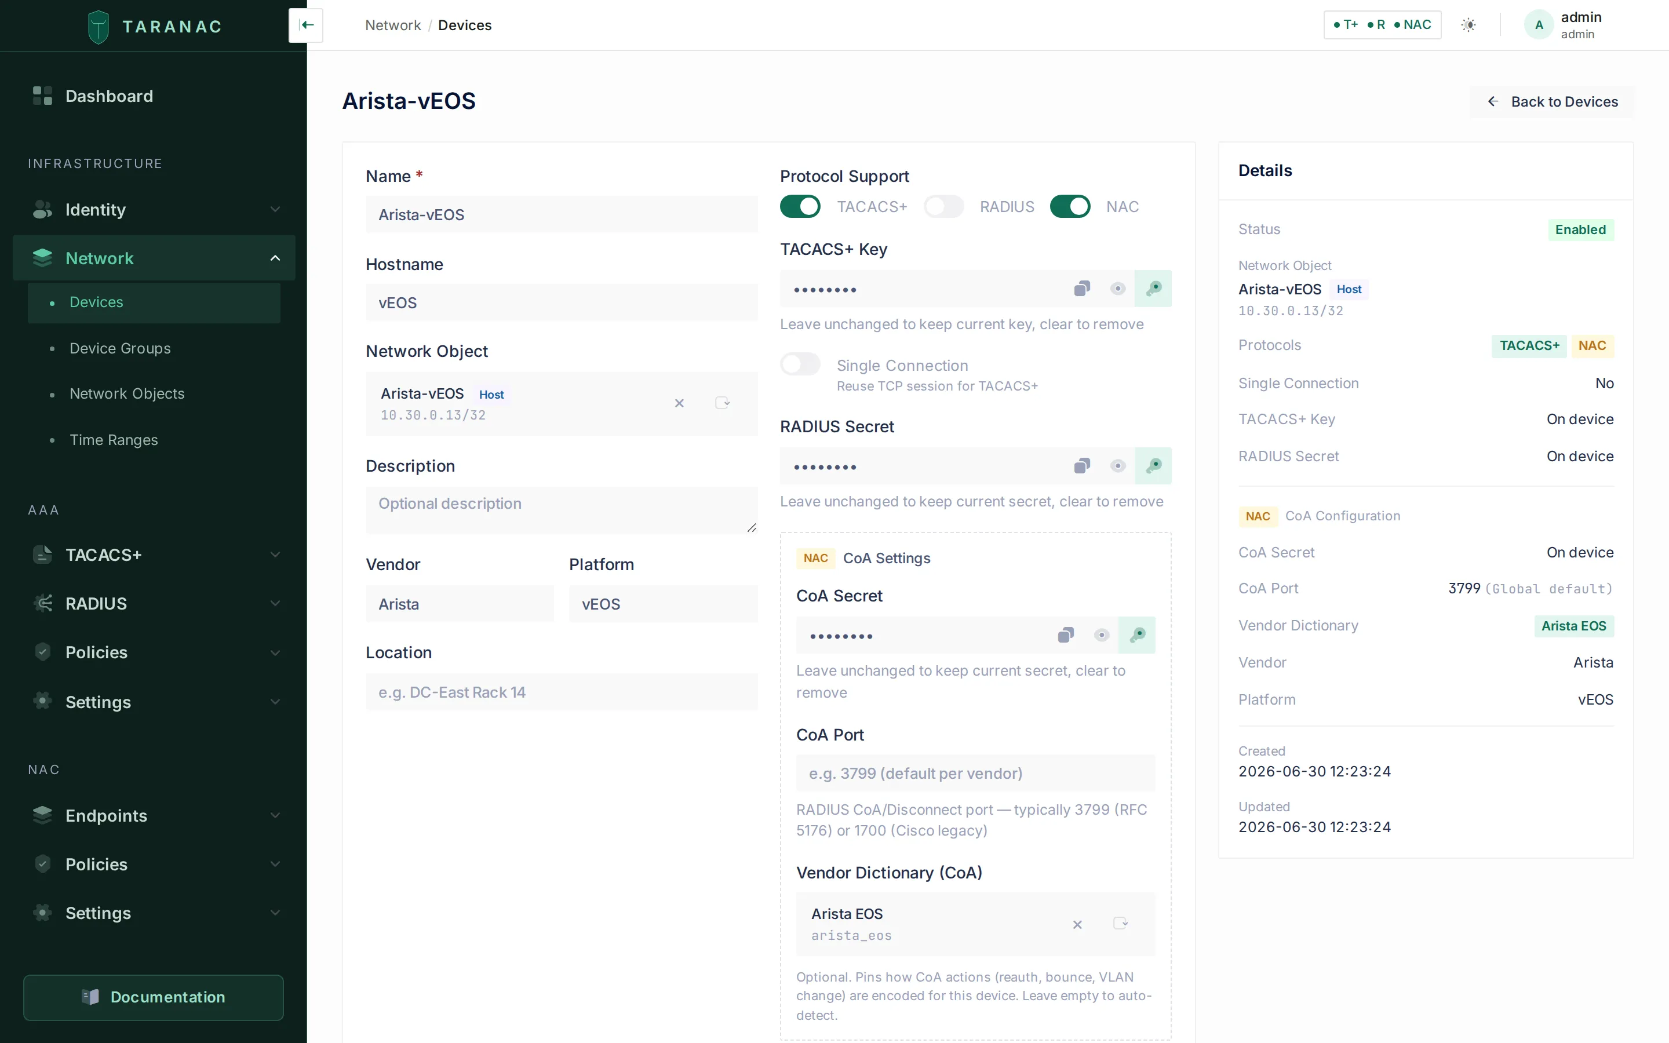Collapse the sidebar with the arrow button
Viewport: 1669px width, 1043px height.
306,25
